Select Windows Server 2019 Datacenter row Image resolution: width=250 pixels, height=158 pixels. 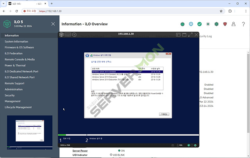pos(127,77)
